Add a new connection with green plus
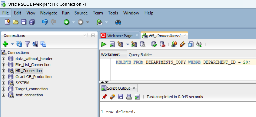Screen dimensions: 256x117 (5, 44)
